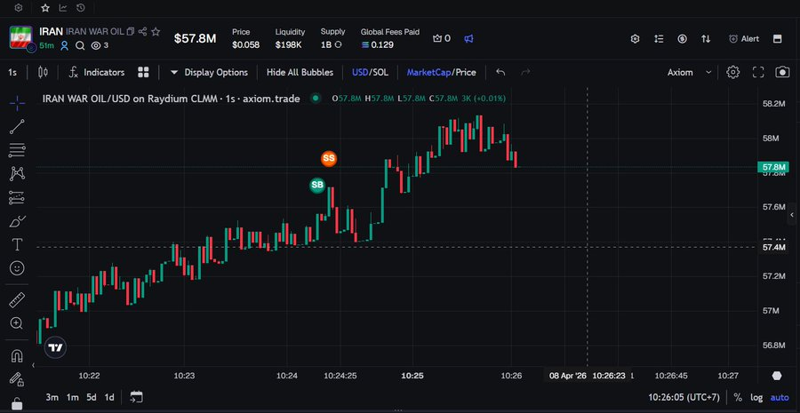The image size is (800, 413).
Task: Select the XABCD pattern tool
Action: [x=17, y=174]
